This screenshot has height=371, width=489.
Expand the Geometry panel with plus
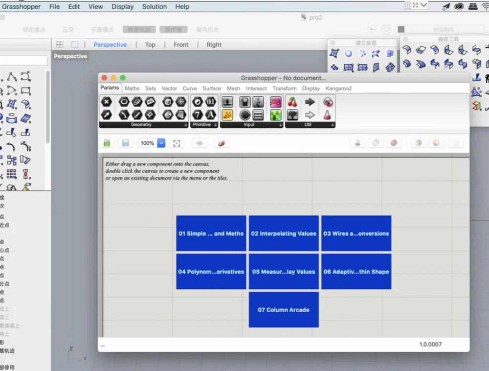pyautogui.click(x=185, y=125)
